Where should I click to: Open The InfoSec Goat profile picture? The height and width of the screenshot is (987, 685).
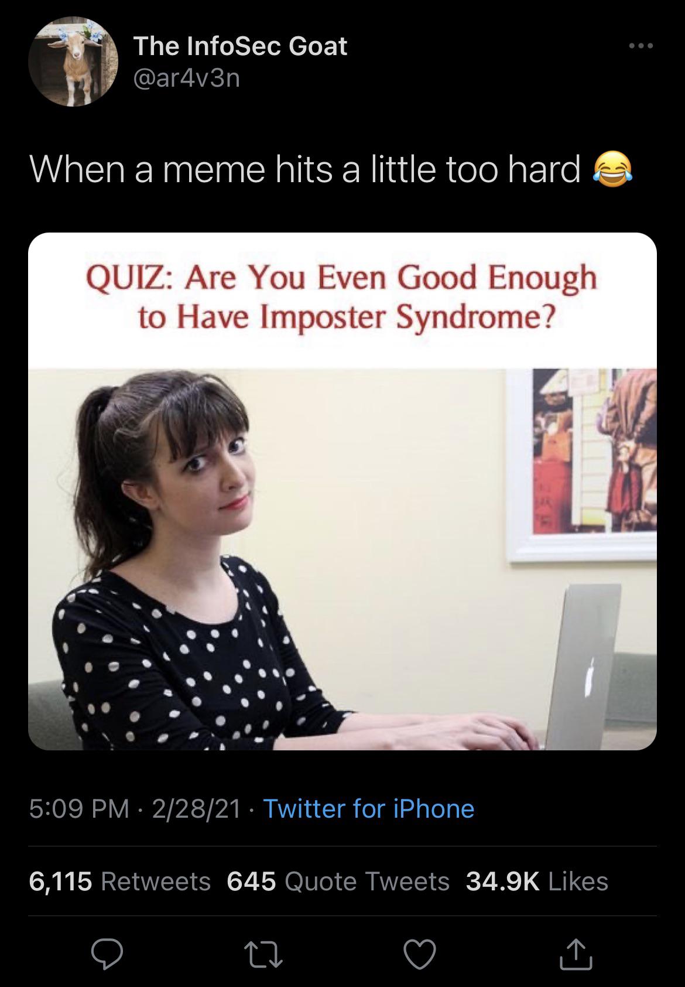click(73, 62)
